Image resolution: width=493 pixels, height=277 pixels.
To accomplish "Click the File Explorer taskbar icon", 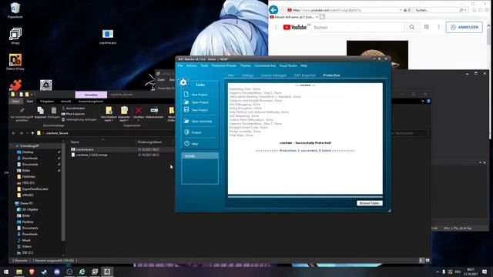I will 18,272.
